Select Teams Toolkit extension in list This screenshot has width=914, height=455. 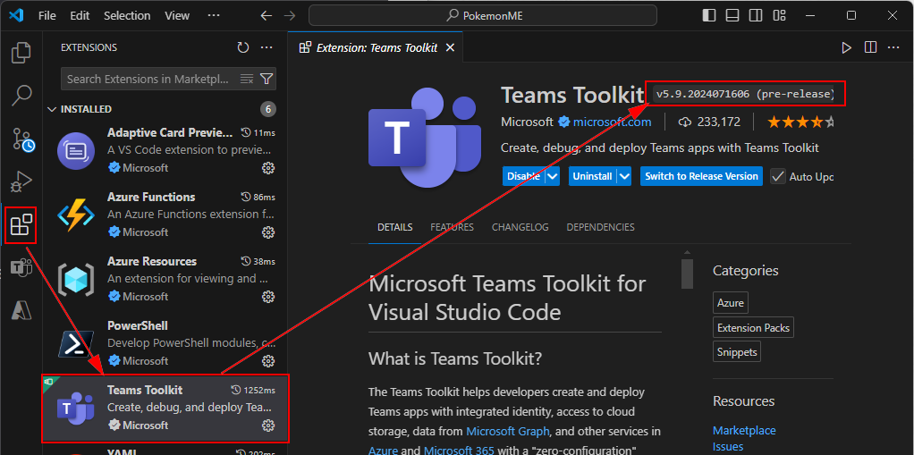point(165,408)
